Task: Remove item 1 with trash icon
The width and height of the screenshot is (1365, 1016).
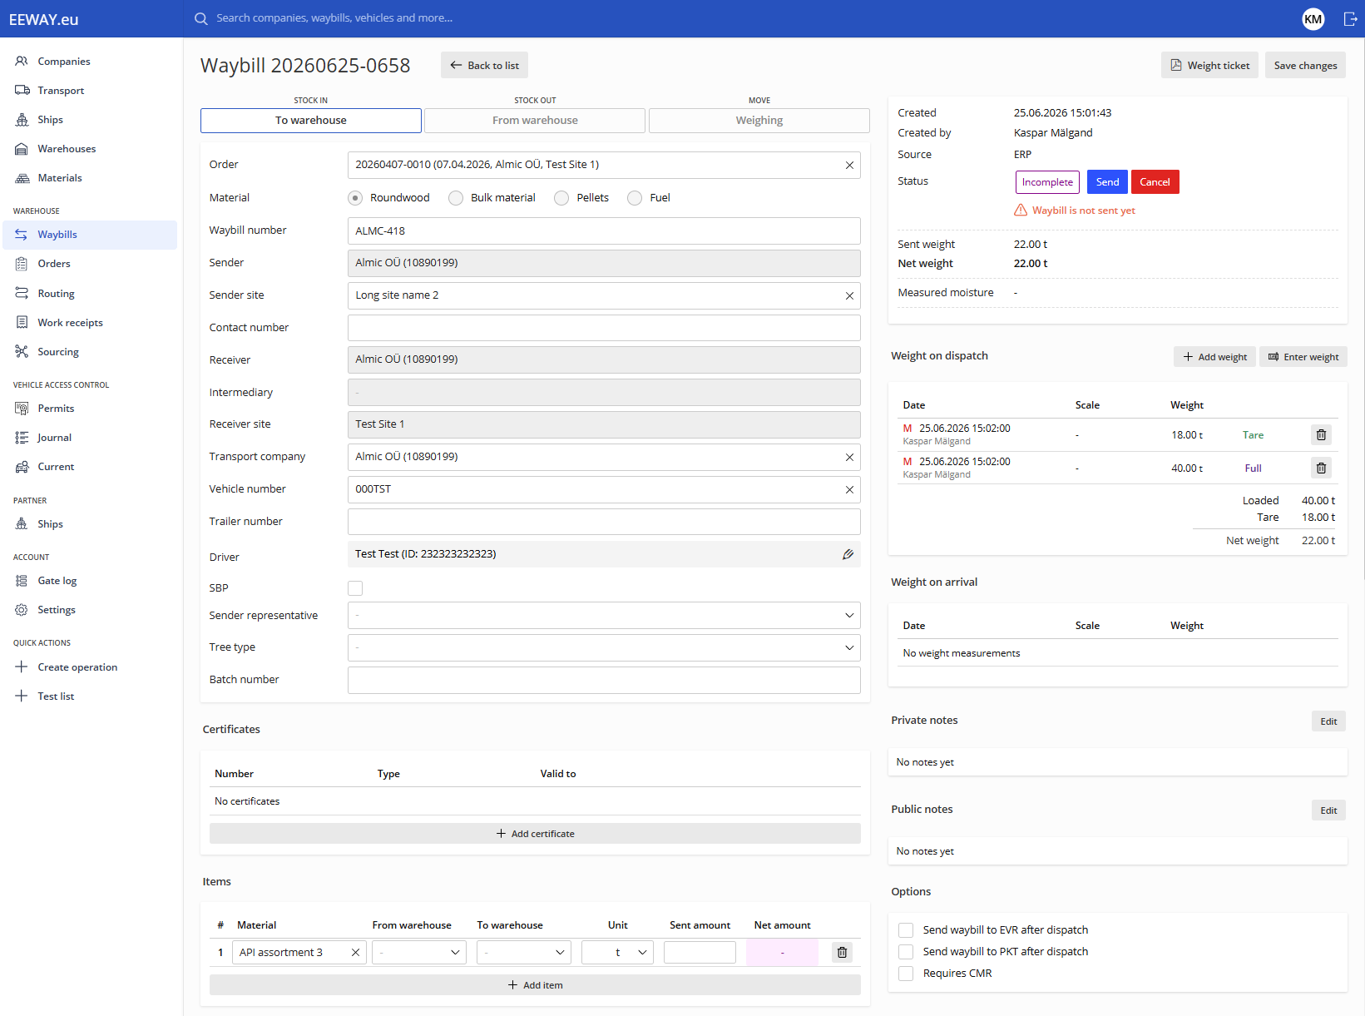Action: click(842, 952)
